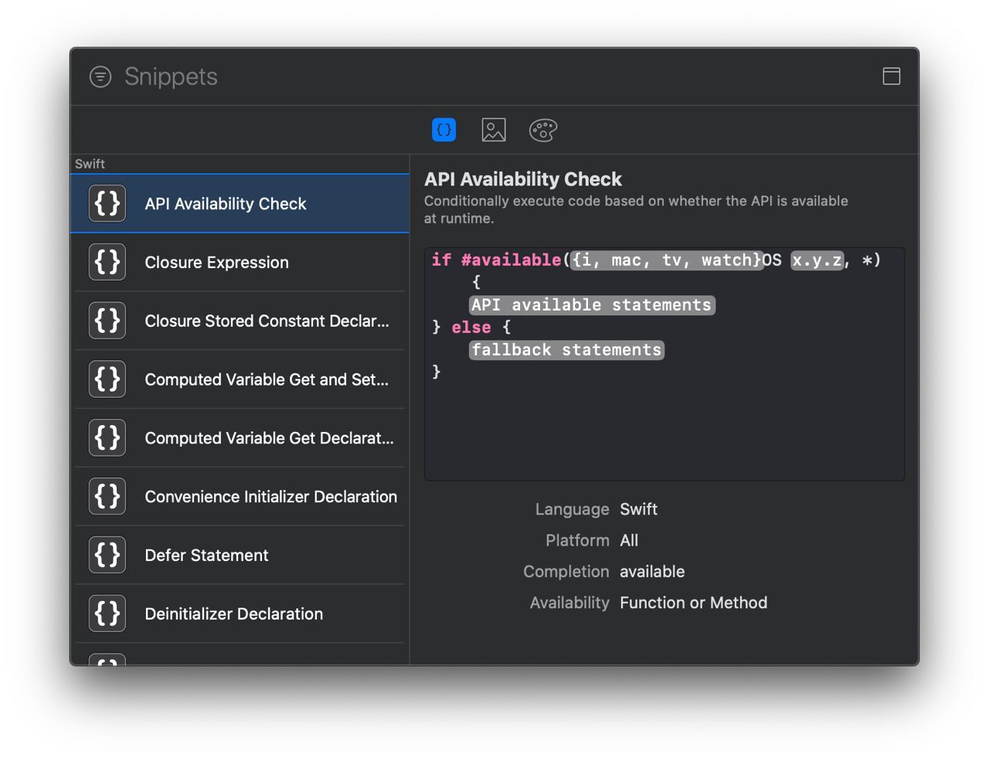
Task: Click braces icon of Deinitializer Declaration
Action: (x=107, y=614)
